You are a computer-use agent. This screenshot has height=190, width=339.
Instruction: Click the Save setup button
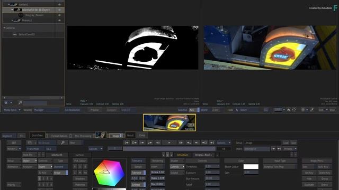293,142
